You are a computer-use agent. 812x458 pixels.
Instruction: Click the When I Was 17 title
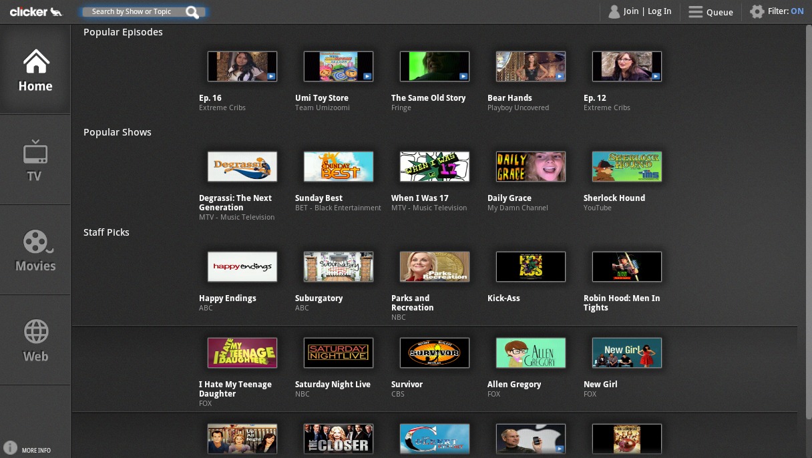tap(419, 198)
